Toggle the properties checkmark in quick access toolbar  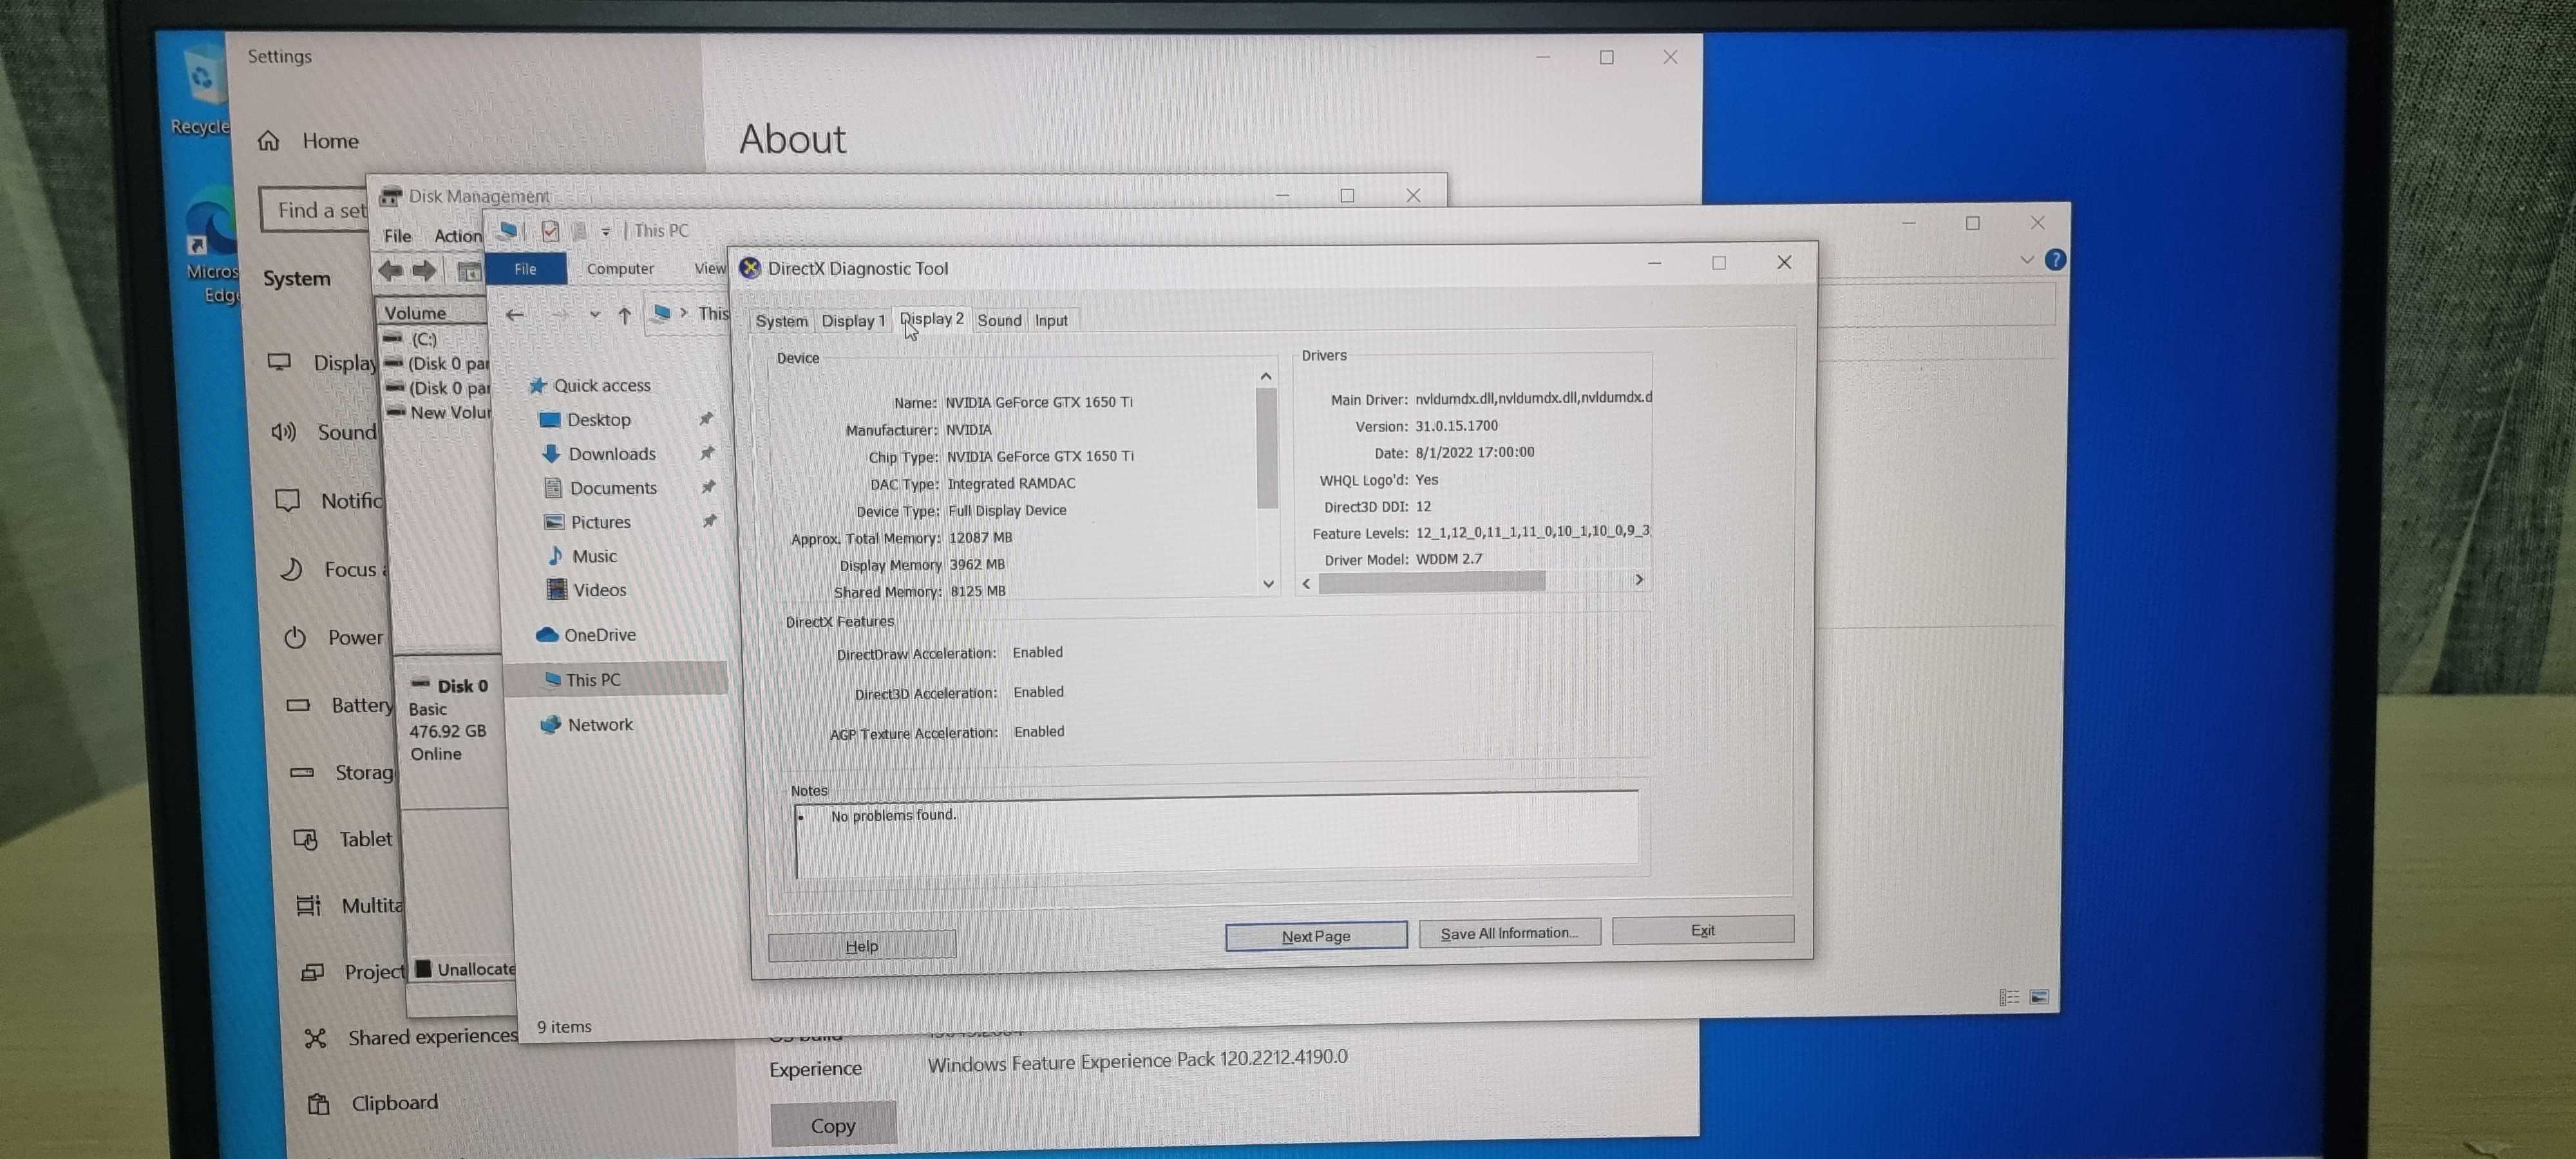click(550, 231)
